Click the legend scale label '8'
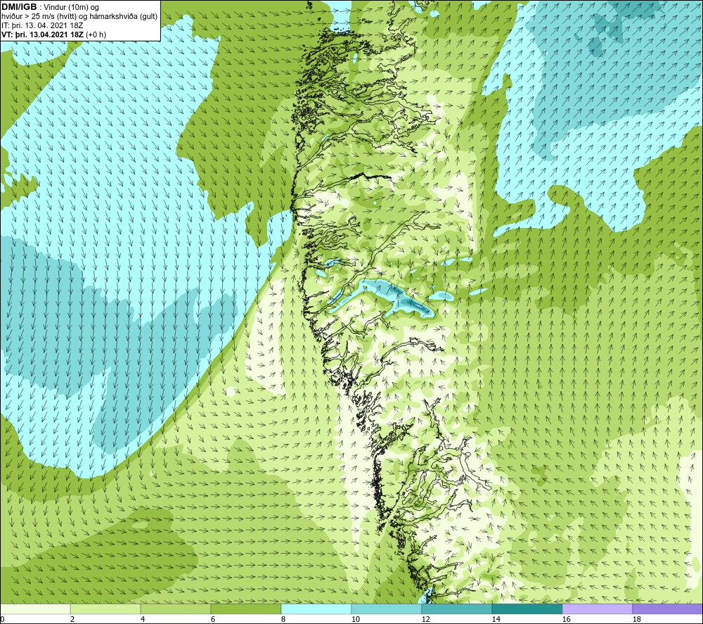 coord(283,619)
